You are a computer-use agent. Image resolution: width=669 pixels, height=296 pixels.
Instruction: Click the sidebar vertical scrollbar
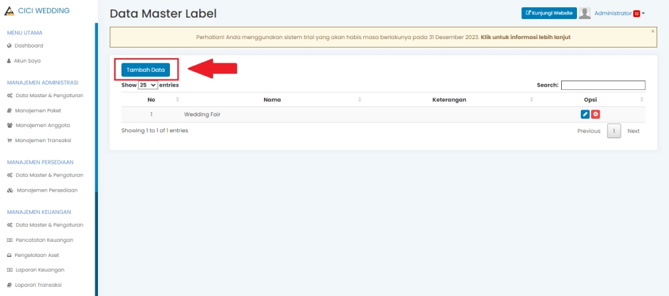click(x=97, y=106)
